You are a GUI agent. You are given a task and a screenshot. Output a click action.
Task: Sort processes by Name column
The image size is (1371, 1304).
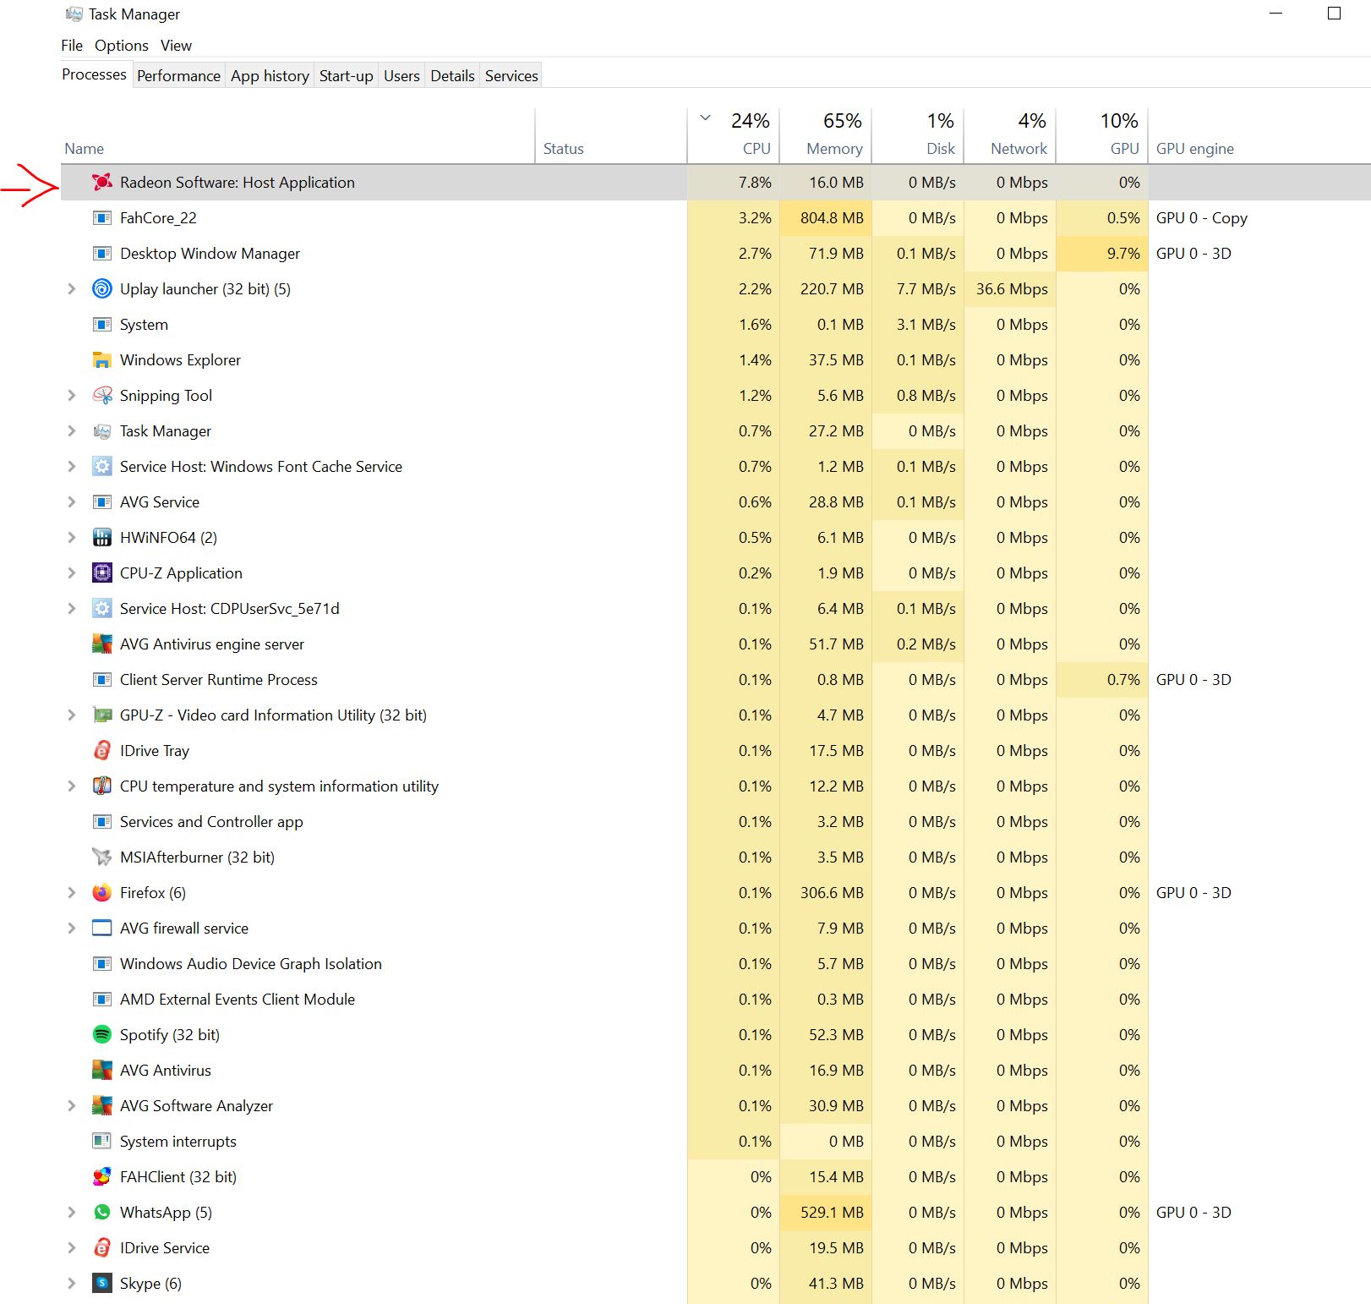coord(298,136)
